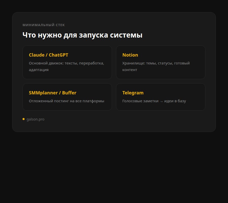The height and width of the screenshot is (203, 228).
Task: Select the 'SMMplanner / Buffer' card title
Action: click(52, 93)
